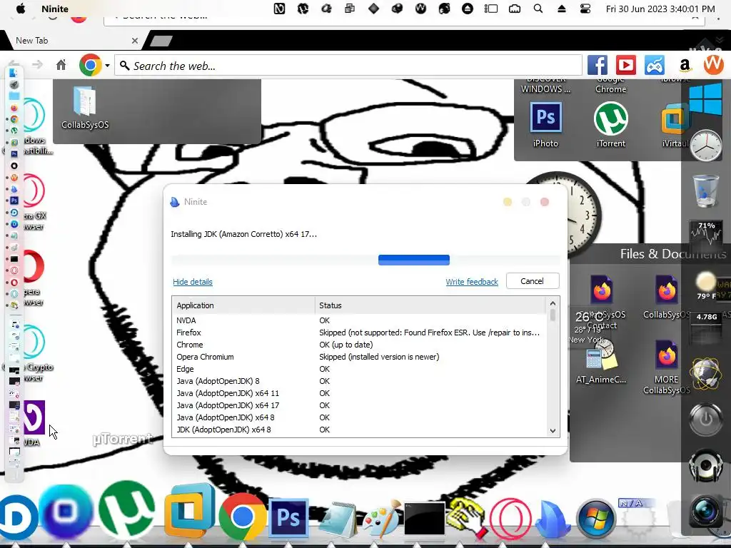Open the Amazon shortcut in toolbar
731x548 pixels.
pos(685,65)
